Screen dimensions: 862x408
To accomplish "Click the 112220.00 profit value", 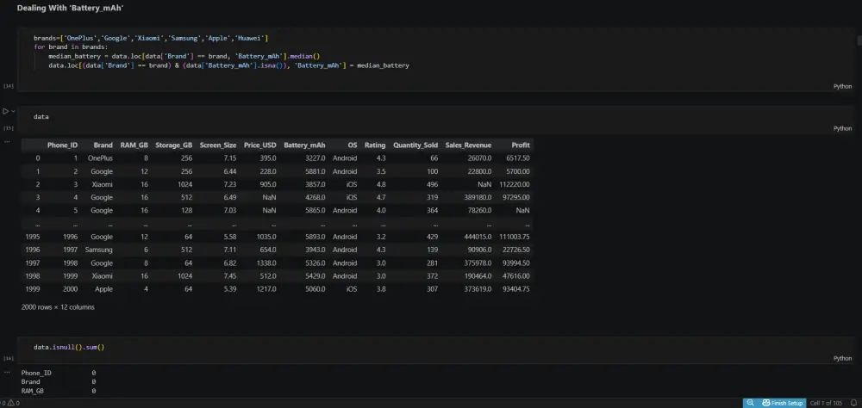I will (515, 184).
